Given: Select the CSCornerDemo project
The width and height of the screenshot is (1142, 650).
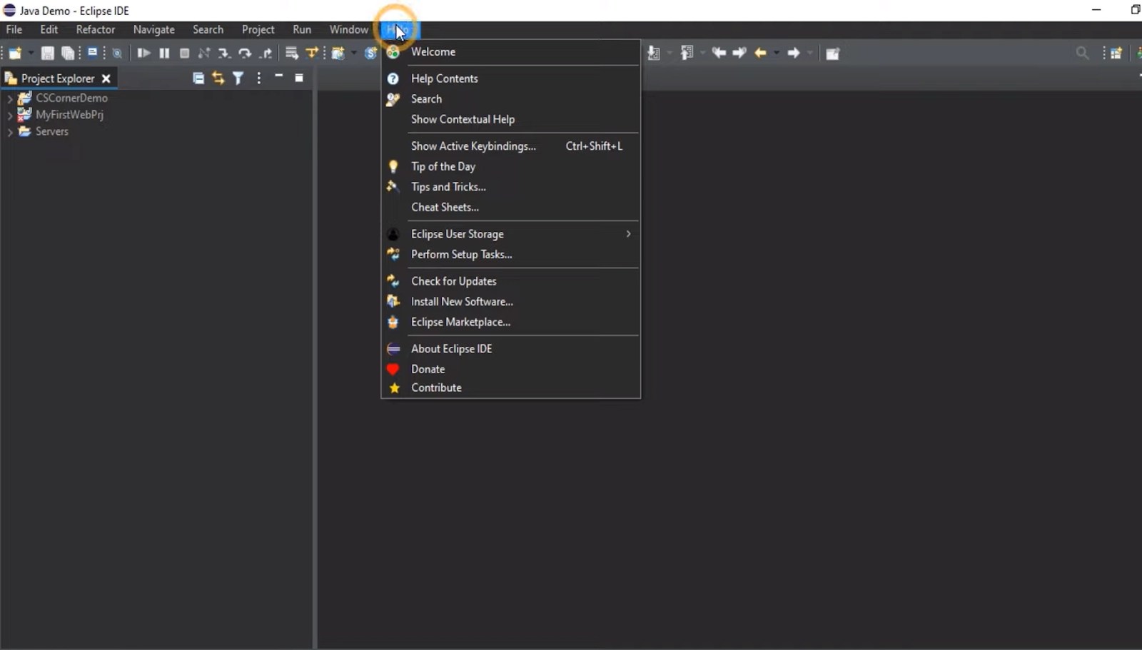Looking at the screenshot, I should [71, 98].
